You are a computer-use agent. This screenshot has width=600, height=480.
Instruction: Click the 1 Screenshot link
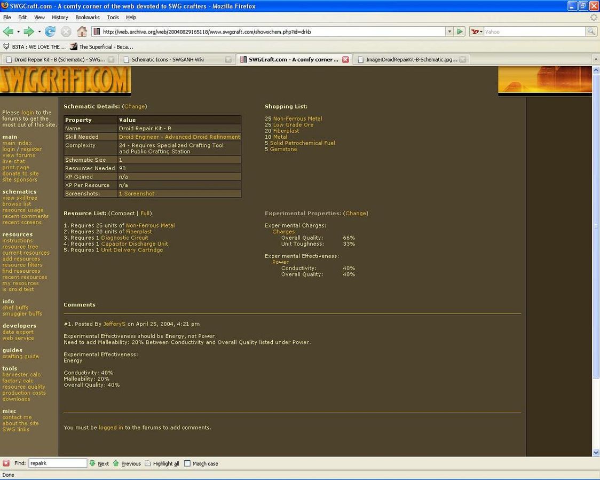[137, 194]
